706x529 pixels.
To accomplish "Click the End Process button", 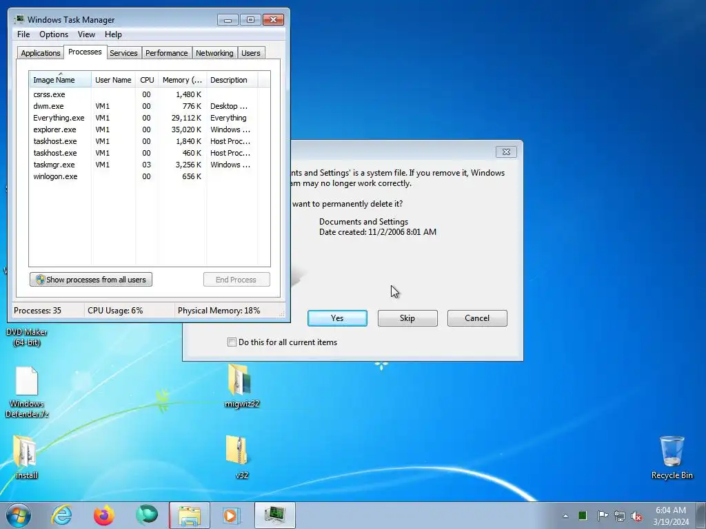I will tap(236, 280).
